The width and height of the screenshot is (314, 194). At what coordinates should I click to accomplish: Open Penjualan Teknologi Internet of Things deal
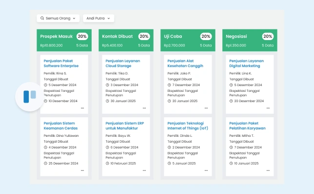(188, 126)
